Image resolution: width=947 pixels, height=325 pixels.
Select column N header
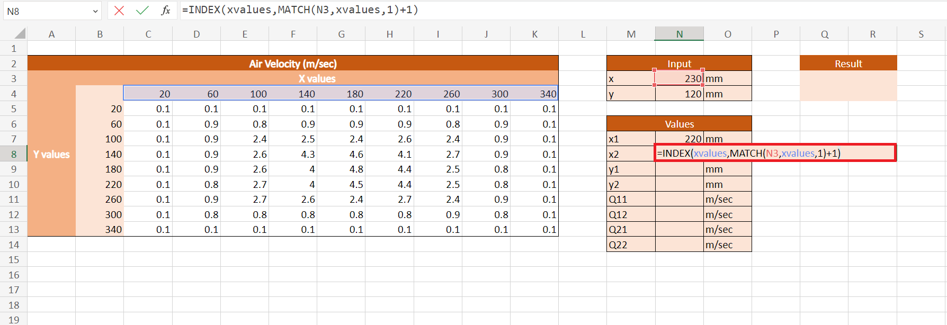coord(679,34)
